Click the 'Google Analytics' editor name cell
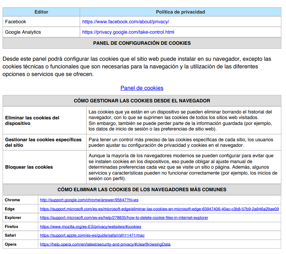The width and height of the screenshot is (286, 254). click(23, 32)
